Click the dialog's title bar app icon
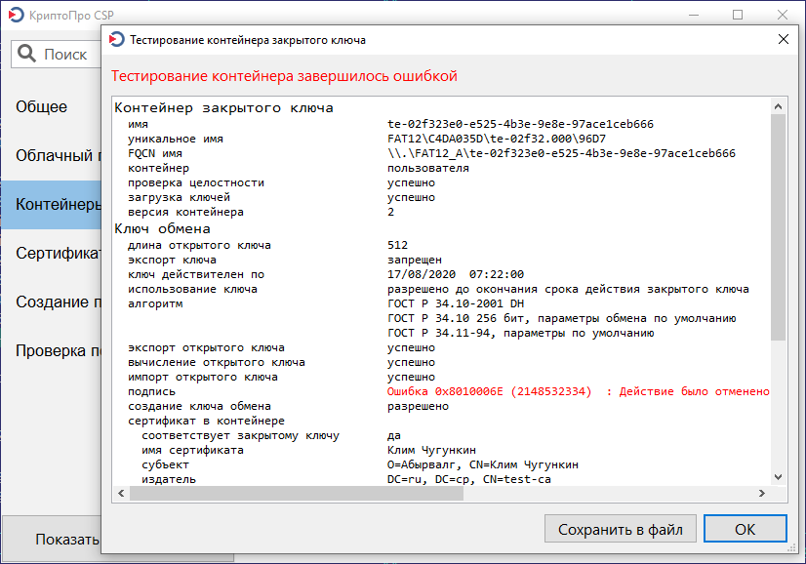Screen dimensions: 806x564 click(117, 40)
